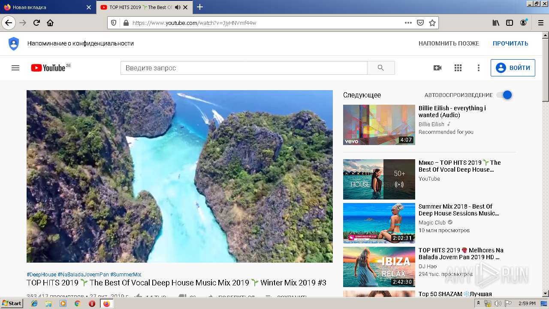The width and height of the screenshot is (549, 309).
Task: Open 'TOP HITS 2019 Melhores Na Balada' title
Action: tap(461, 254)
